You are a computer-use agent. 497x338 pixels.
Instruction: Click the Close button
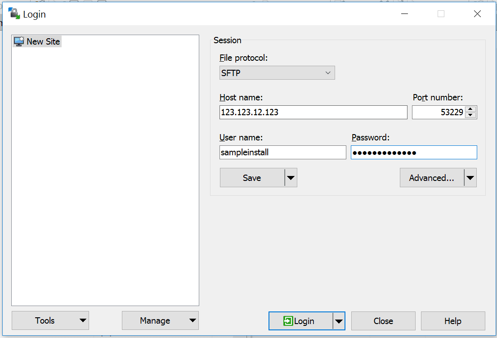(x=383, y=321)
